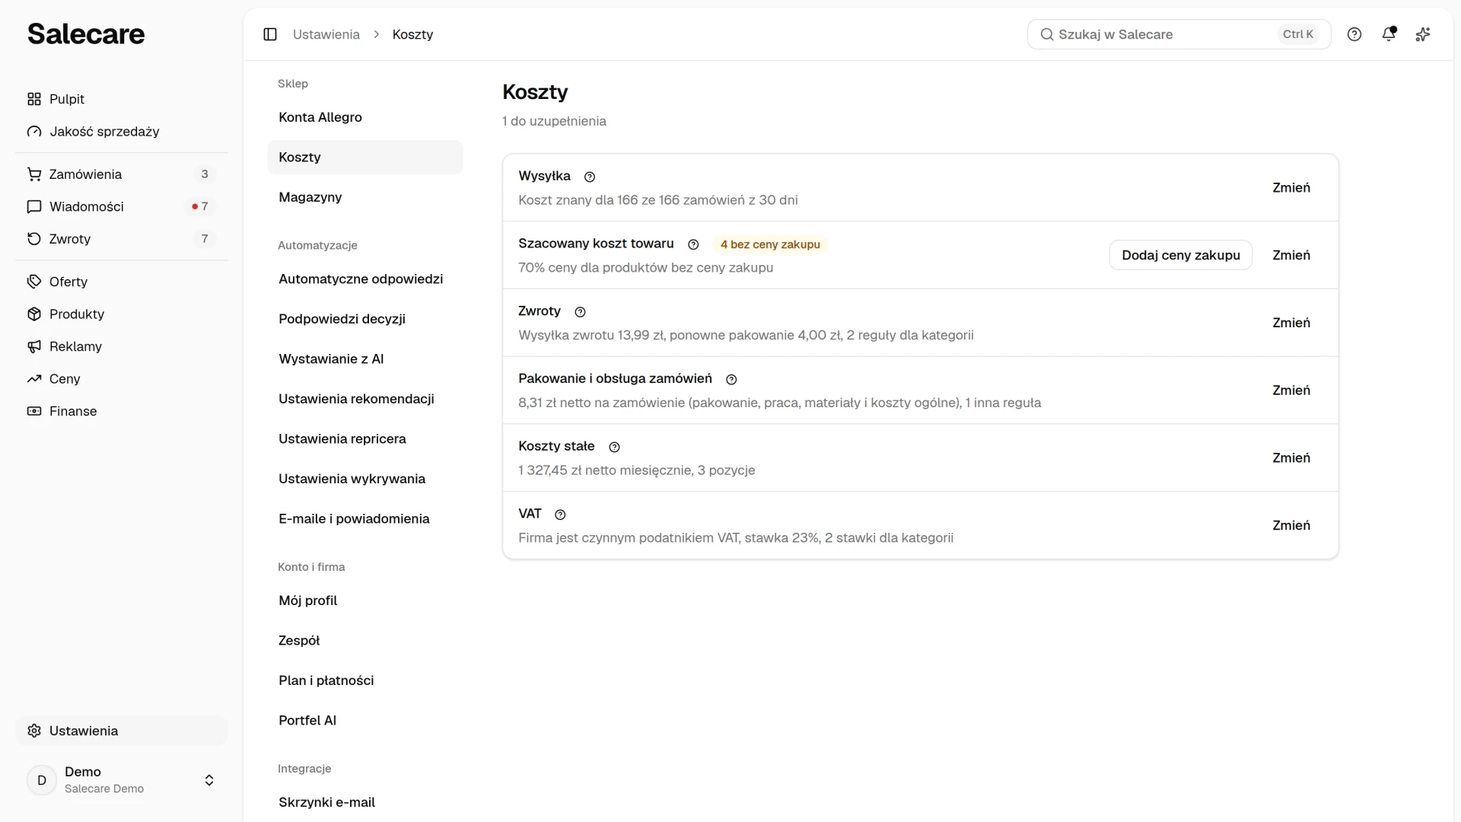The width and height of the screenshot is (1461, 822).
Task: Click the info icon beside Szacowany koszt towaru
Action: coord(693,244)
